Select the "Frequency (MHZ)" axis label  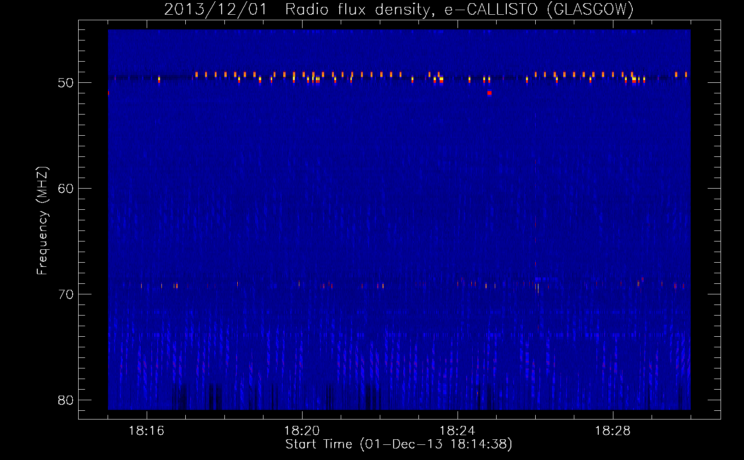tap(42, 221)
